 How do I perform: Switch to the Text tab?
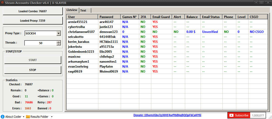(85, 10)
